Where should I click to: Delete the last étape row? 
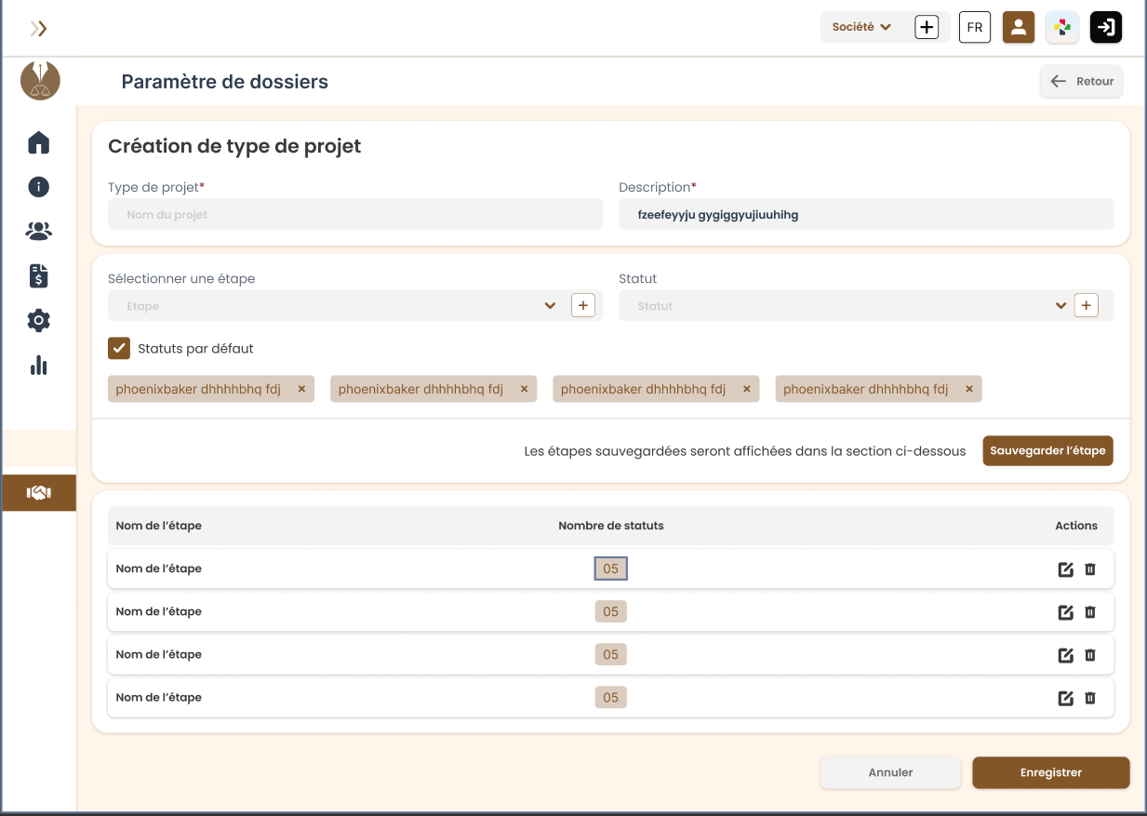[1090, 698]
